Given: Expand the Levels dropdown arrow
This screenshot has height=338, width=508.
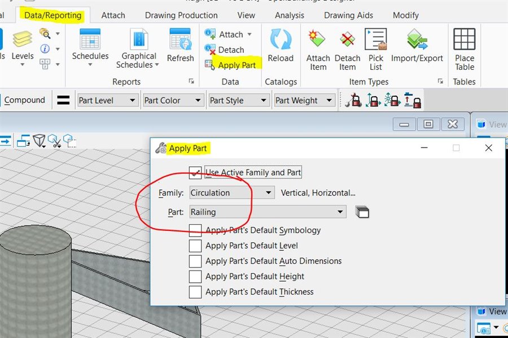Looking at the screenshot, I should [x=23, y=64].
